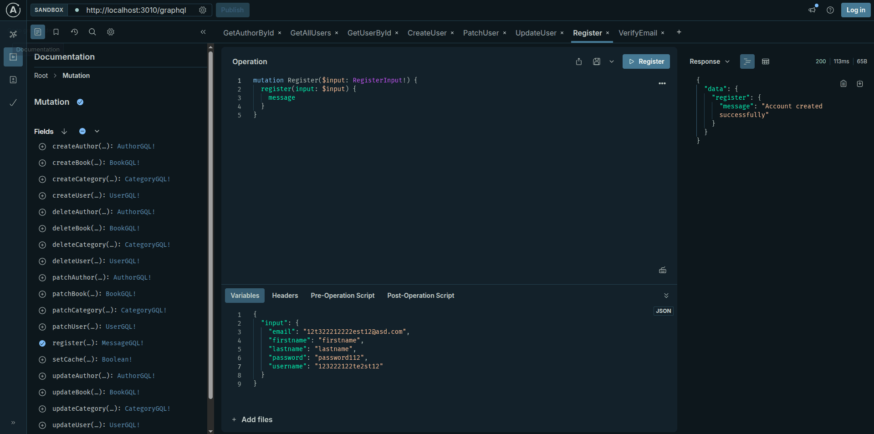The image size is (874, 434).
Task: Share the operation using the export icon
Action: 579,61
